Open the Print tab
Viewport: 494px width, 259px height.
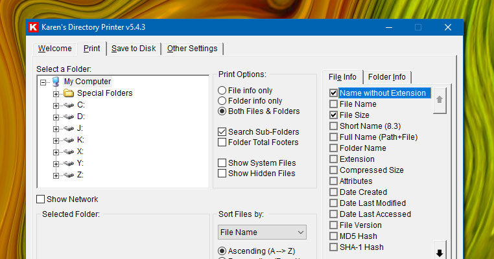(91, 49)
